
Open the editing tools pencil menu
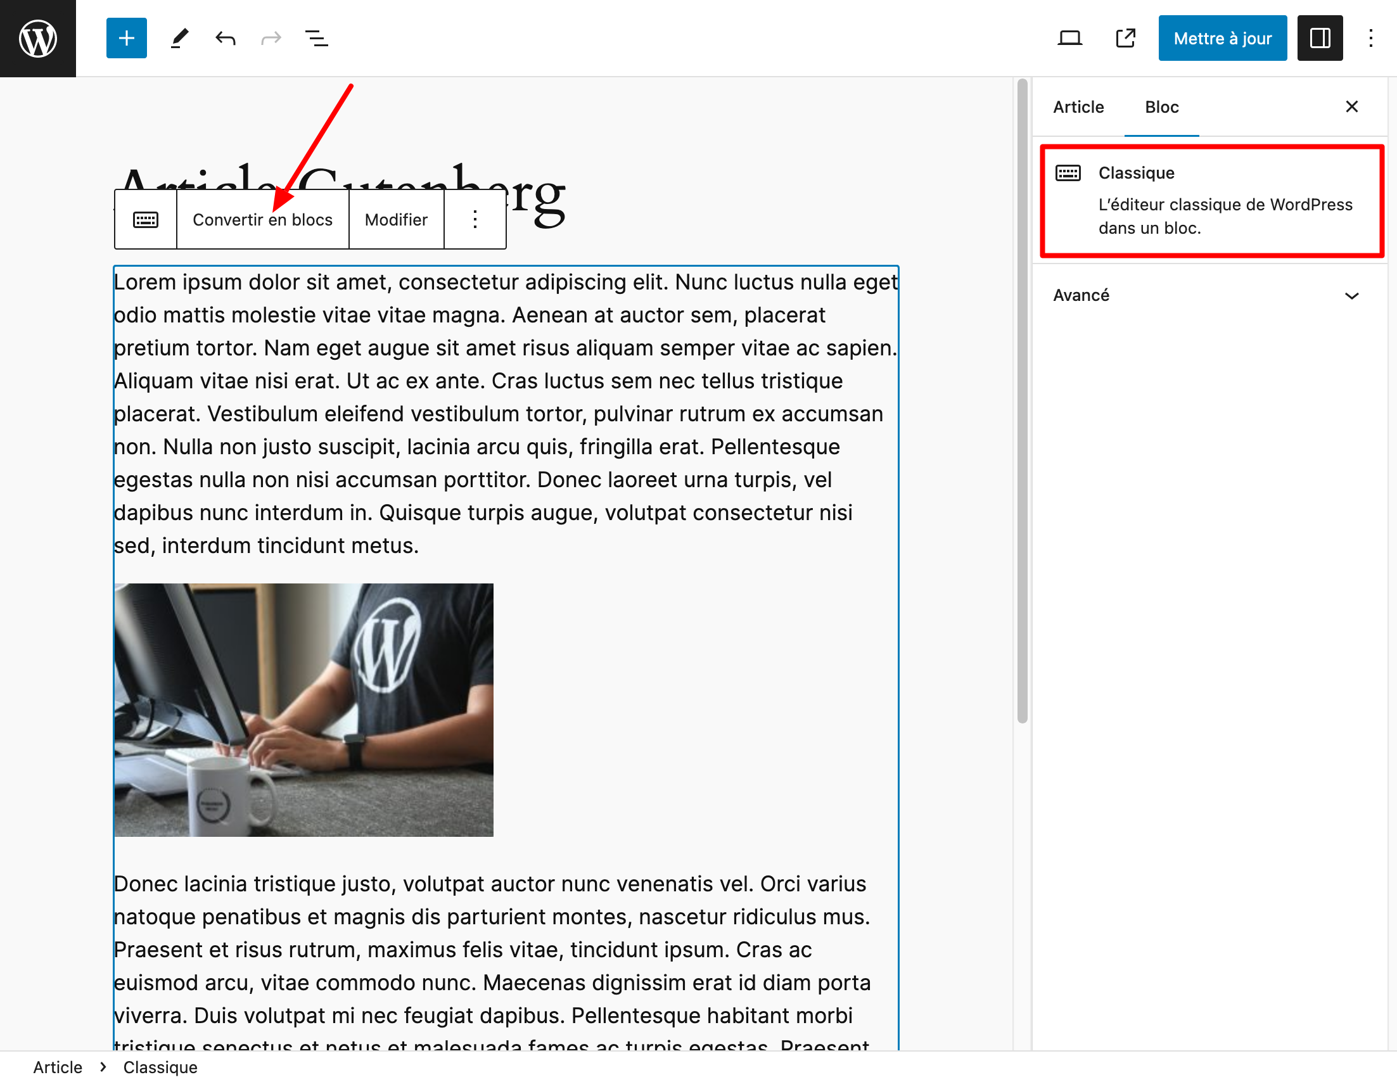point(179,38)
